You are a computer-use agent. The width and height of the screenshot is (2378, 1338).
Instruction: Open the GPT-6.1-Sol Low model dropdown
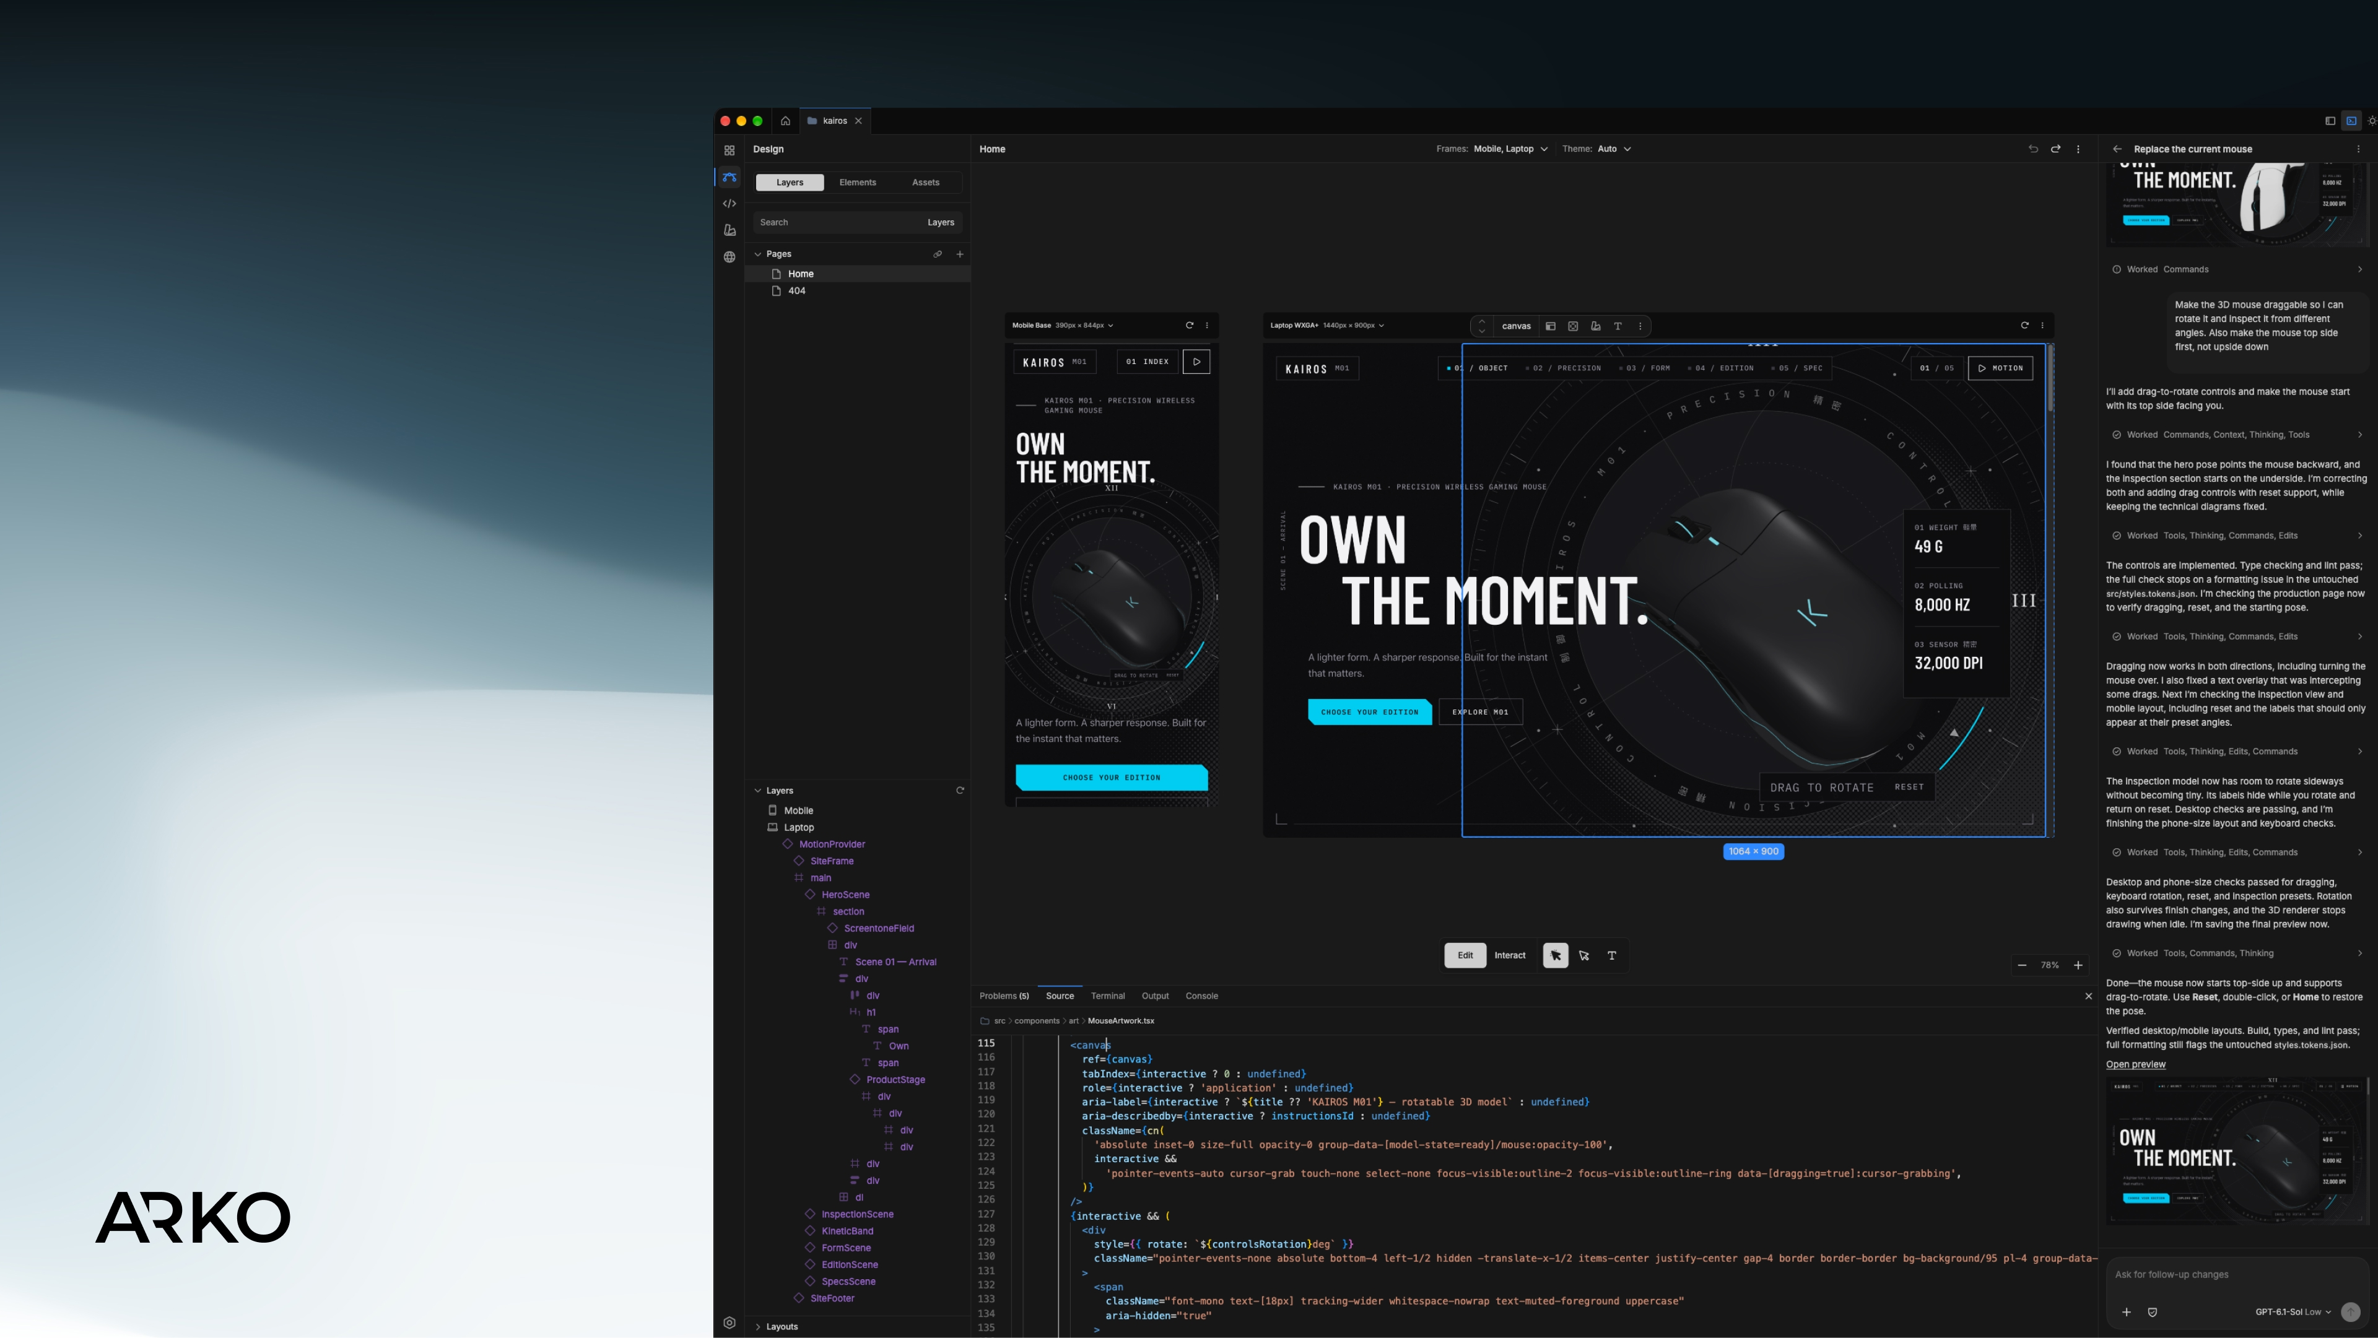[2293, 1312]
